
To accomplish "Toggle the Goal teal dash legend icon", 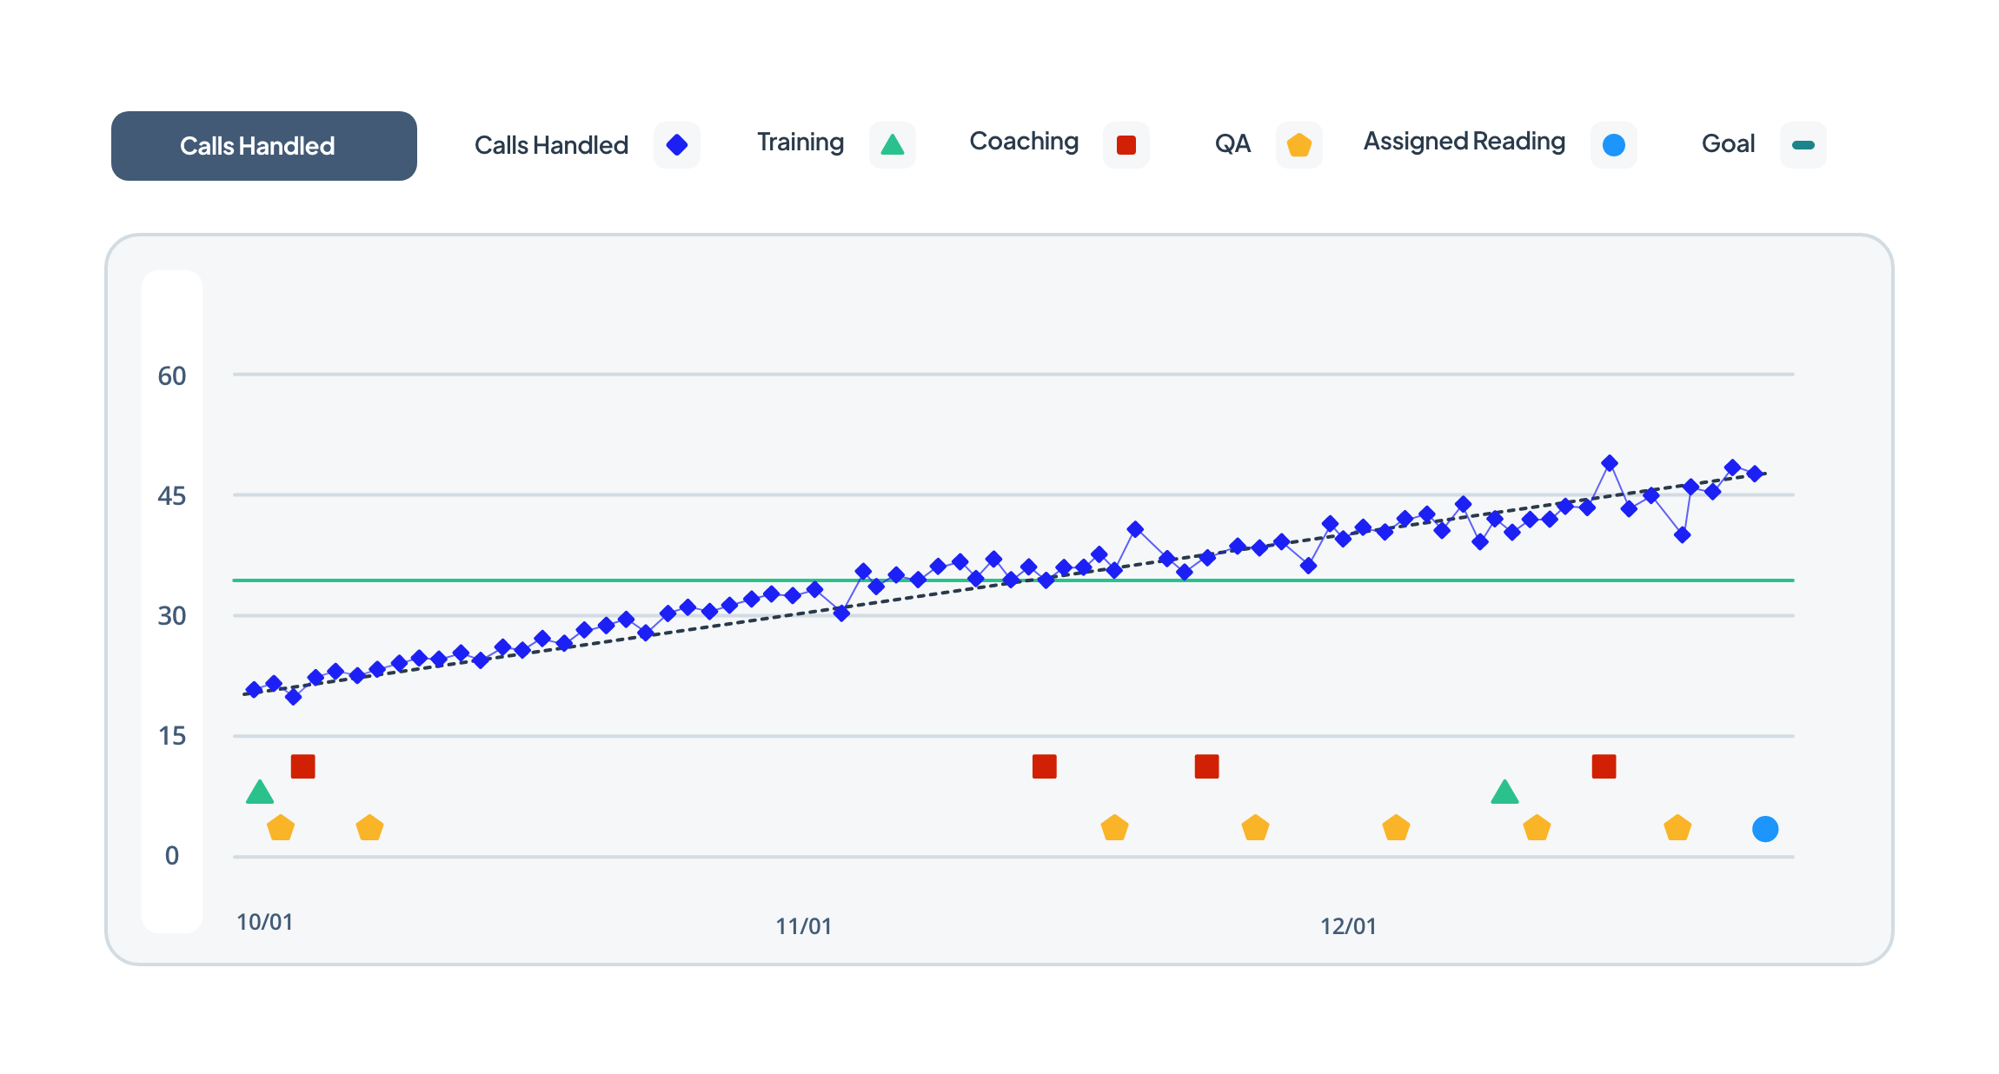I will [1803, 145].
